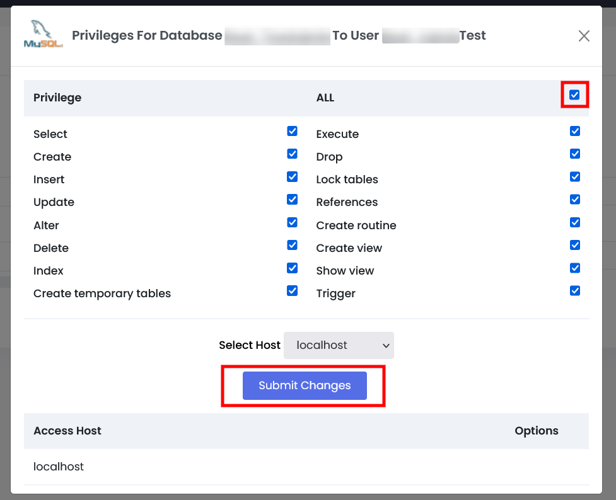Viewport: 616px width, 500px height.
Task: Open the Select Host dropdown
Action: pos(339,345)
